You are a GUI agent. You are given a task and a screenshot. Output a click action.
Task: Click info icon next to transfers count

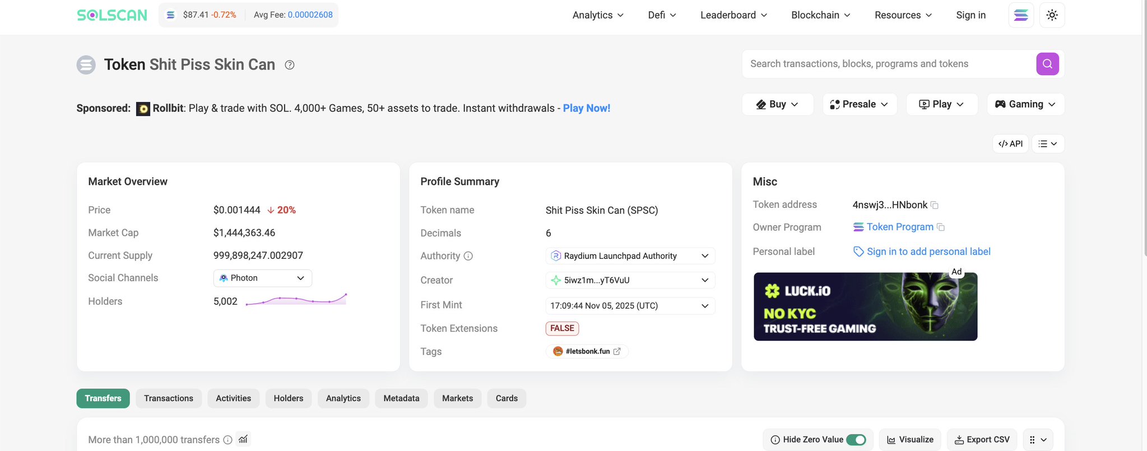point(228,440)
